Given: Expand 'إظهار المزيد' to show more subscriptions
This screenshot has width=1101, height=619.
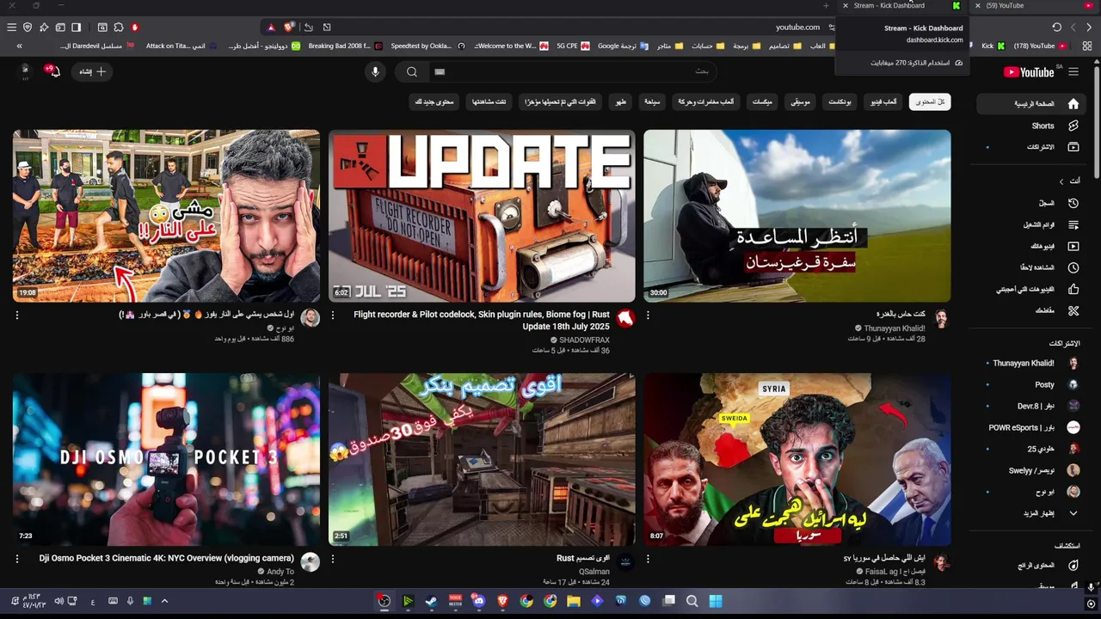Looking at the screenshot, I should pos(1032,513).
